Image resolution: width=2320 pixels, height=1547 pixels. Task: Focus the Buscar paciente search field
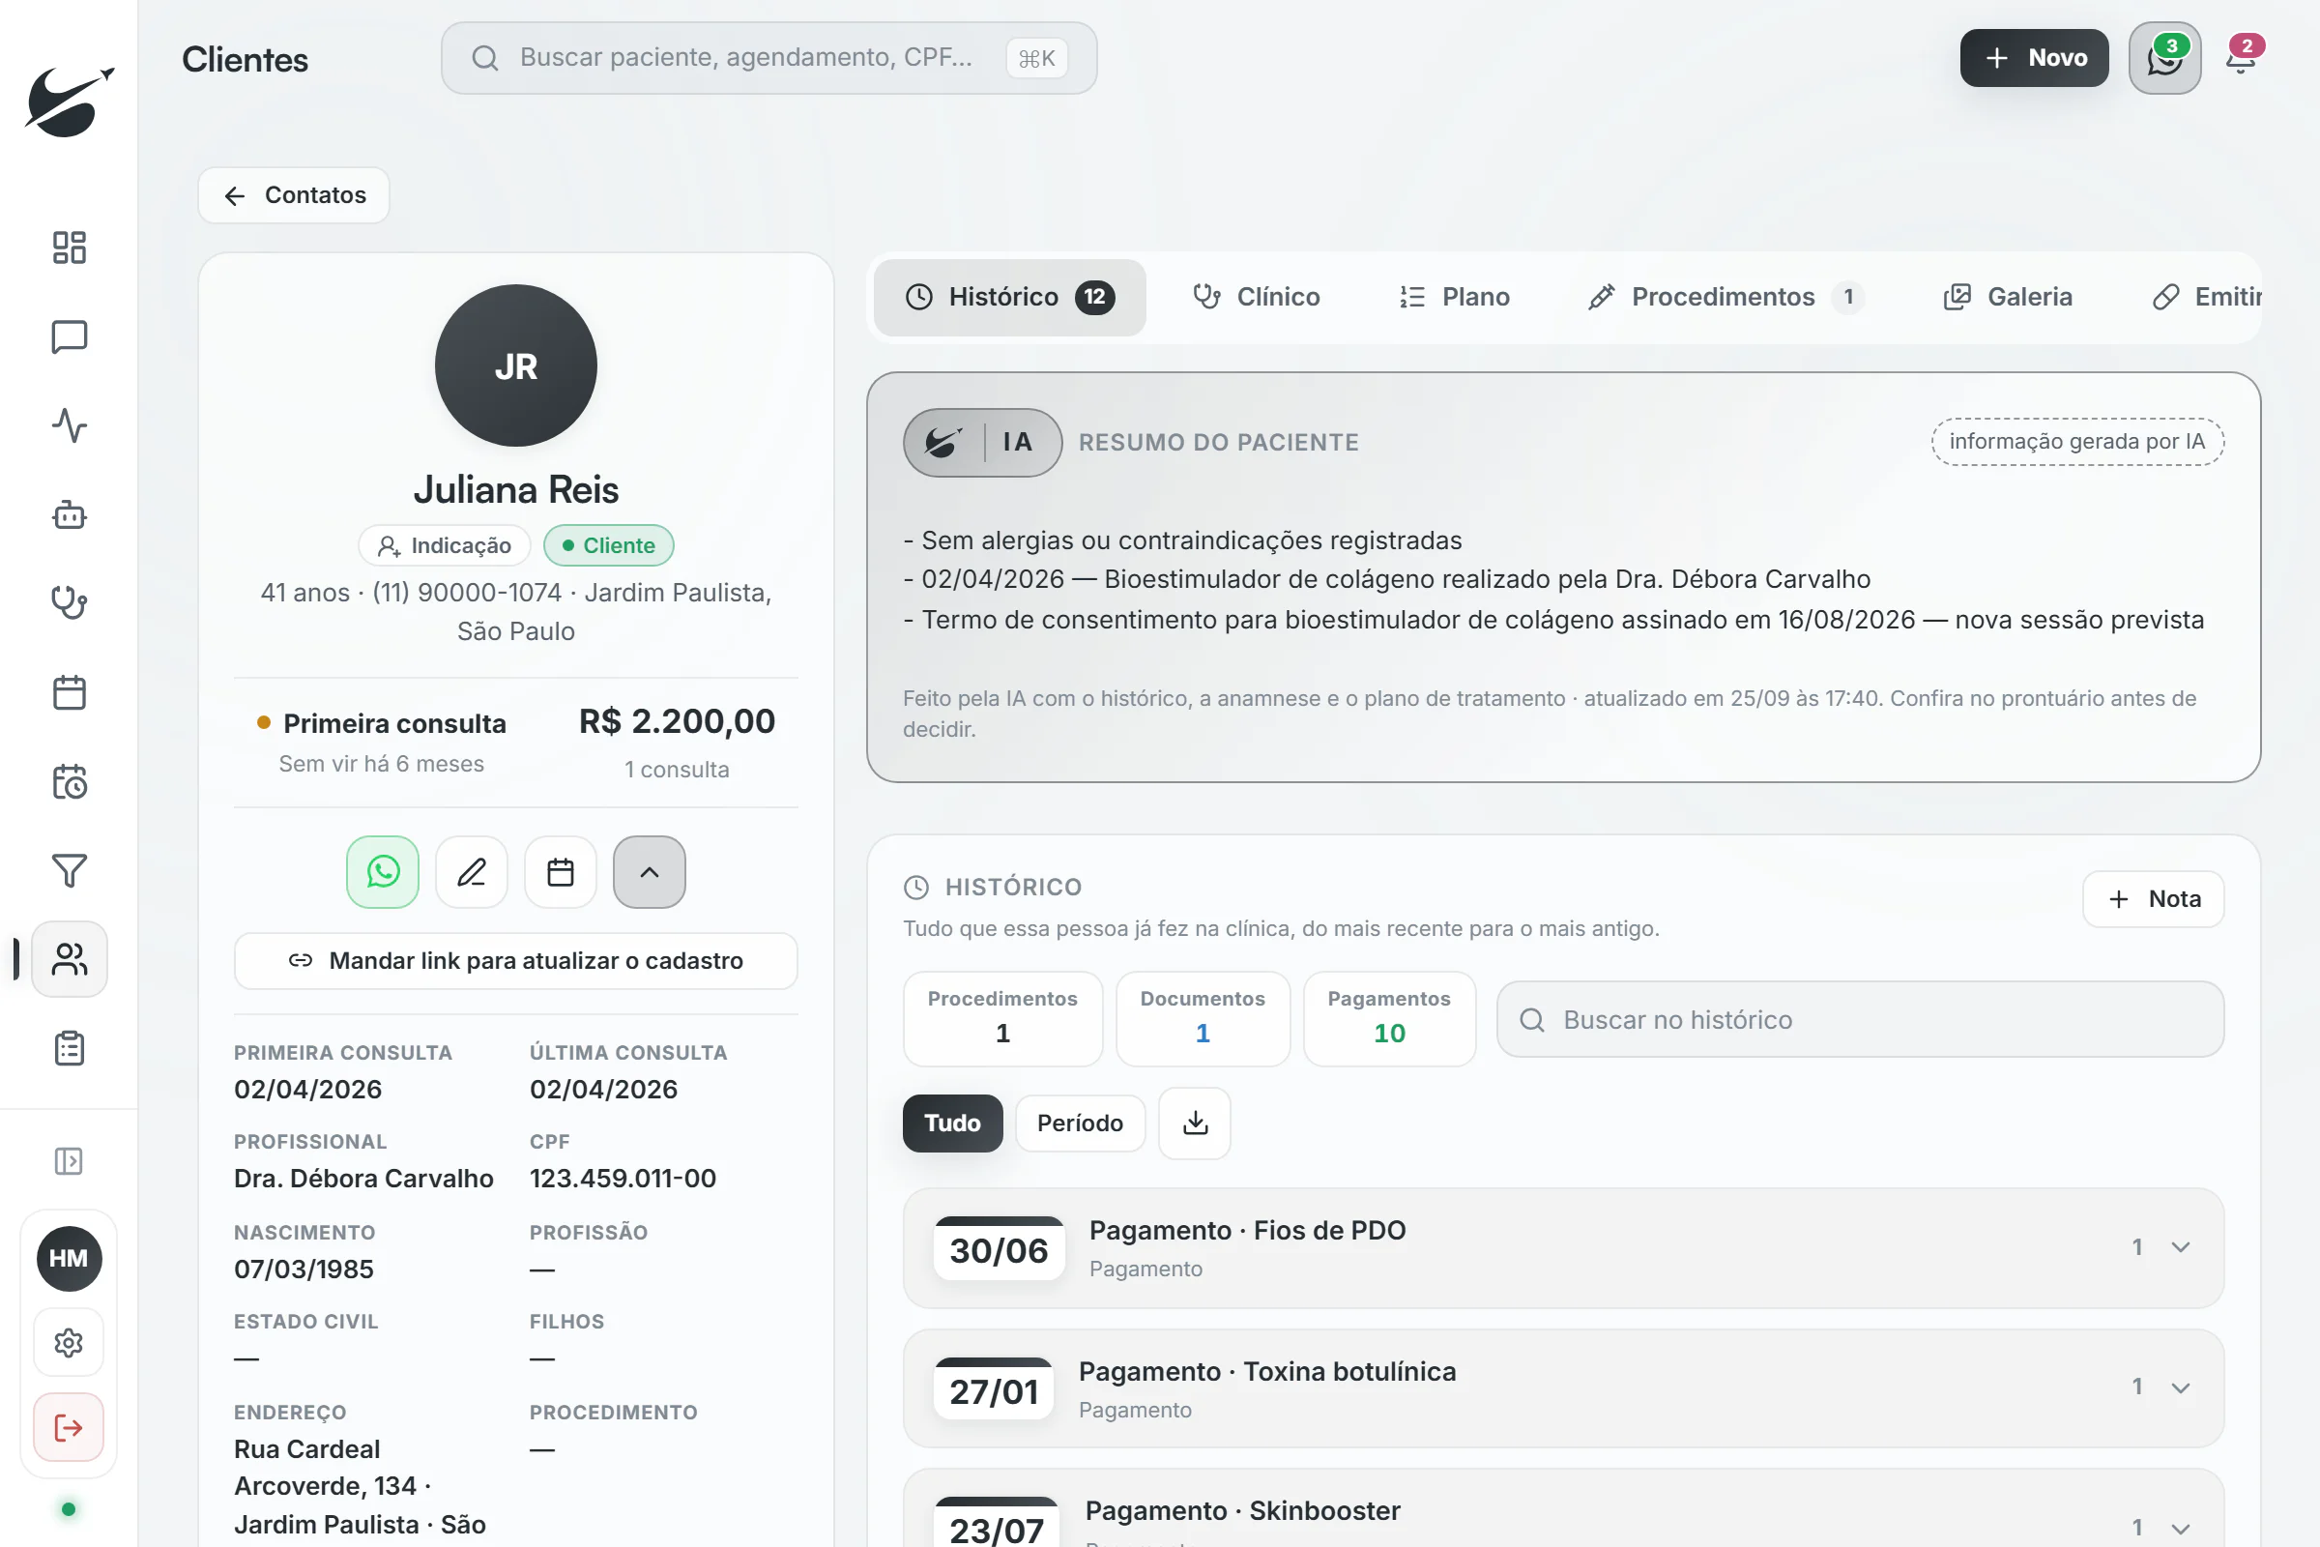[768, 58]
